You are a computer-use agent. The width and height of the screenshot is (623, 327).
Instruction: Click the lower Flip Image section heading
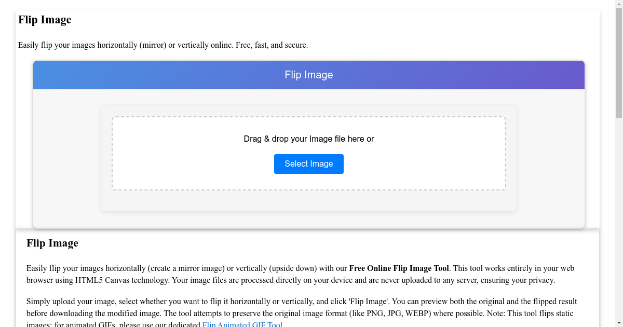pos(52,243)
